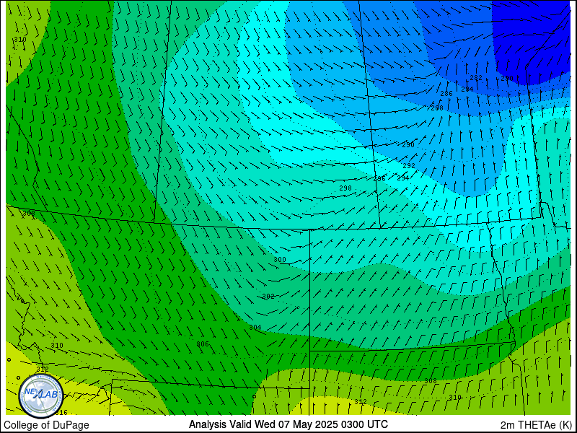Click the 298 contour label
This screenshot has width=577, height=433.
point(345,188)
